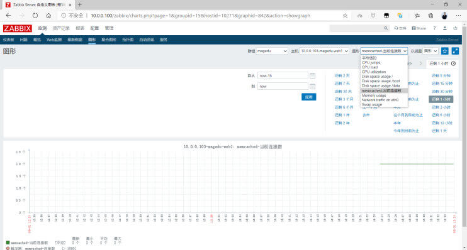Expand the view-as dropdown
The width and height of the screenshot is (467, 250).
[x=430, y=51]
